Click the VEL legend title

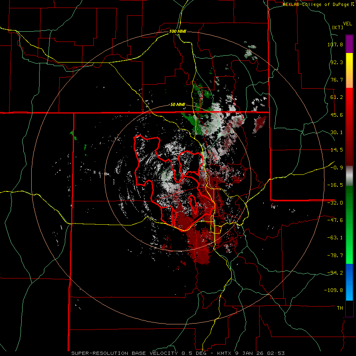(348, 24)
